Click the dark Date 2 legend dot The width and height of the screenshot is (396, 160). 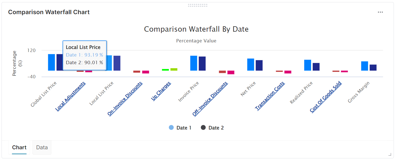tap(203, 128)
